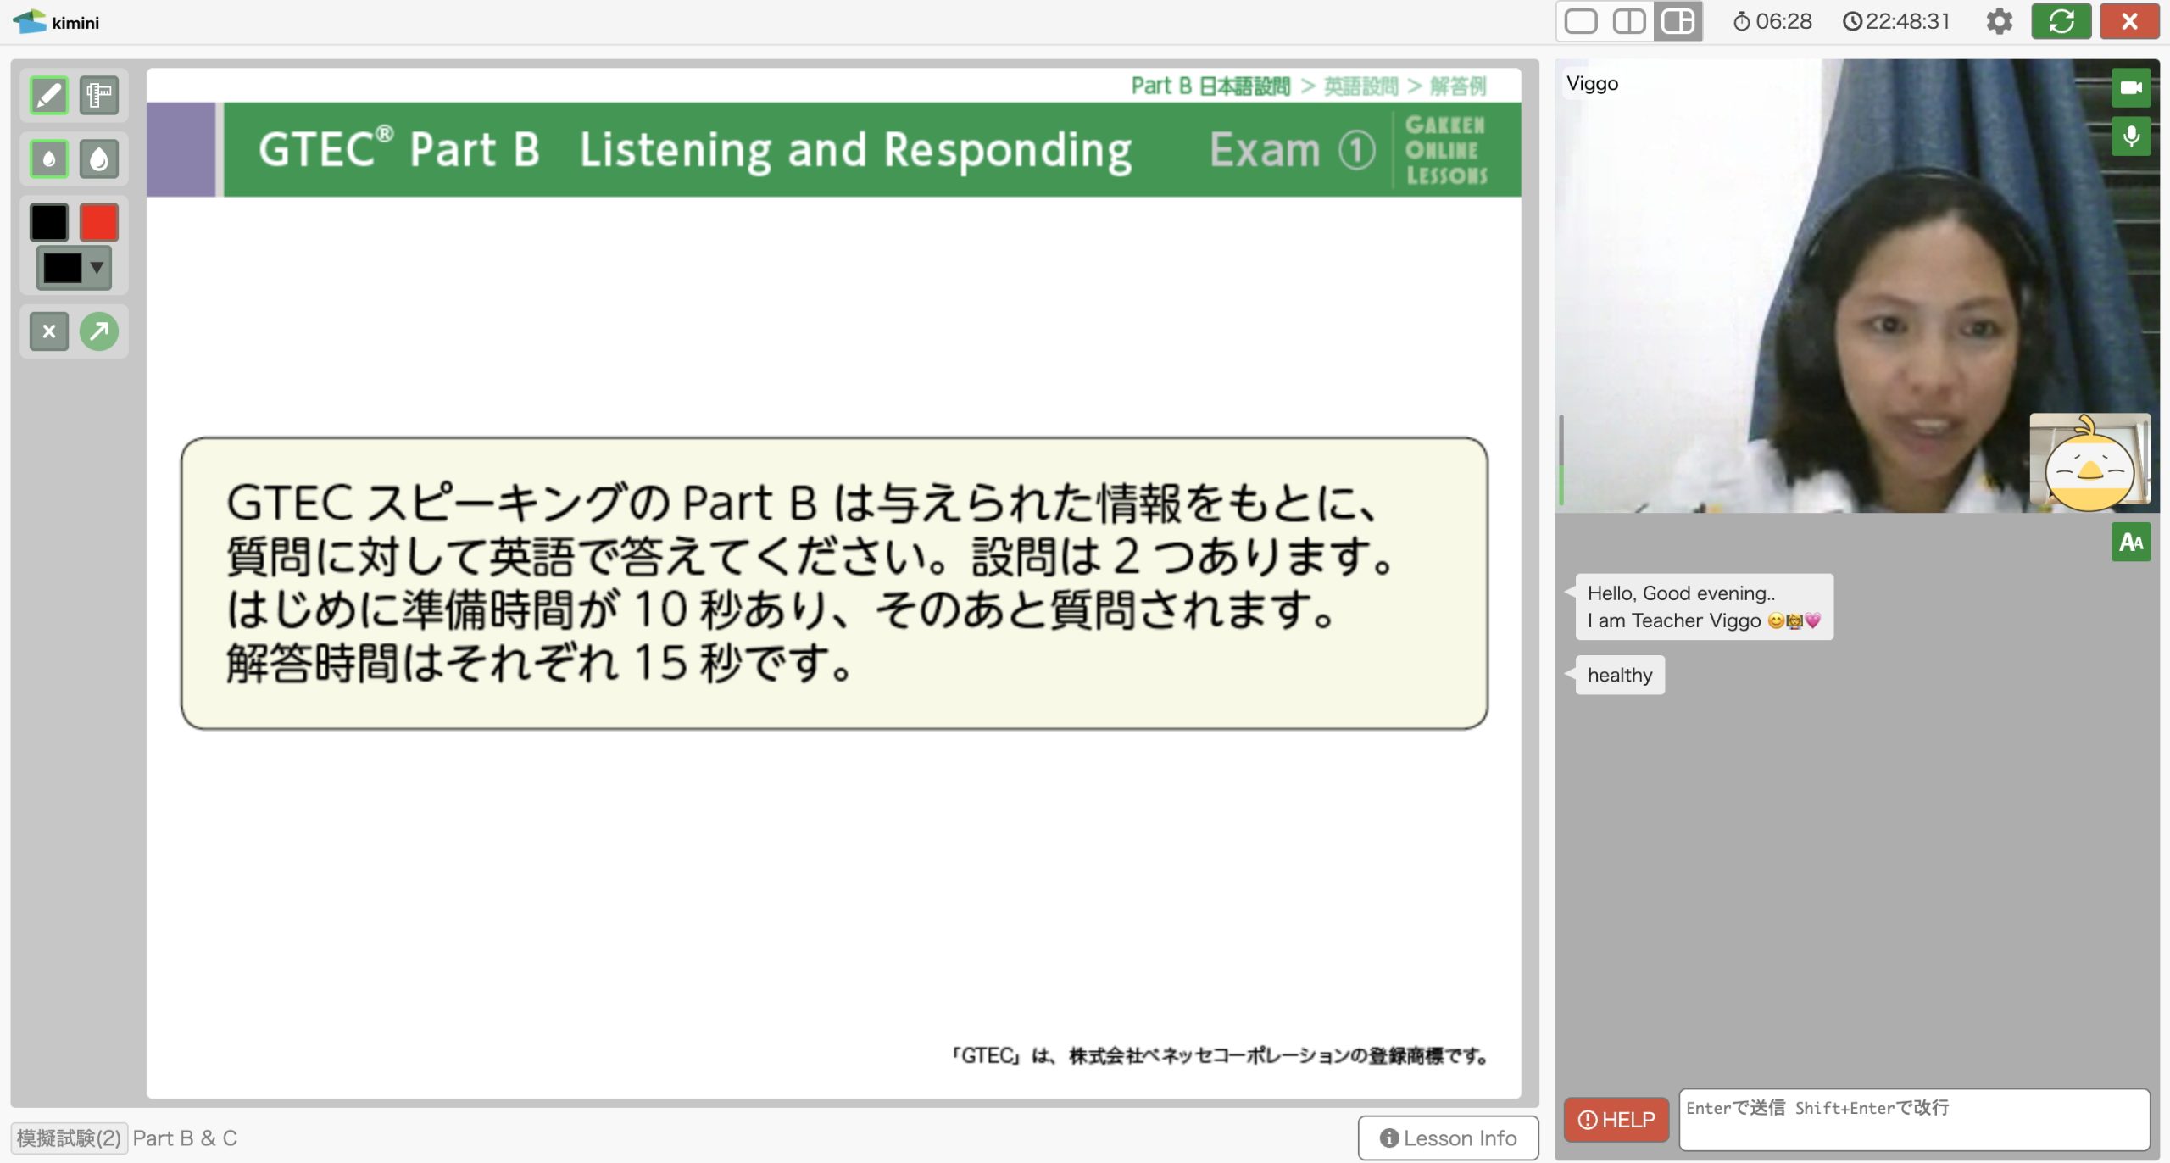
Task: Open the custom color dropdown
Action: 74,268
